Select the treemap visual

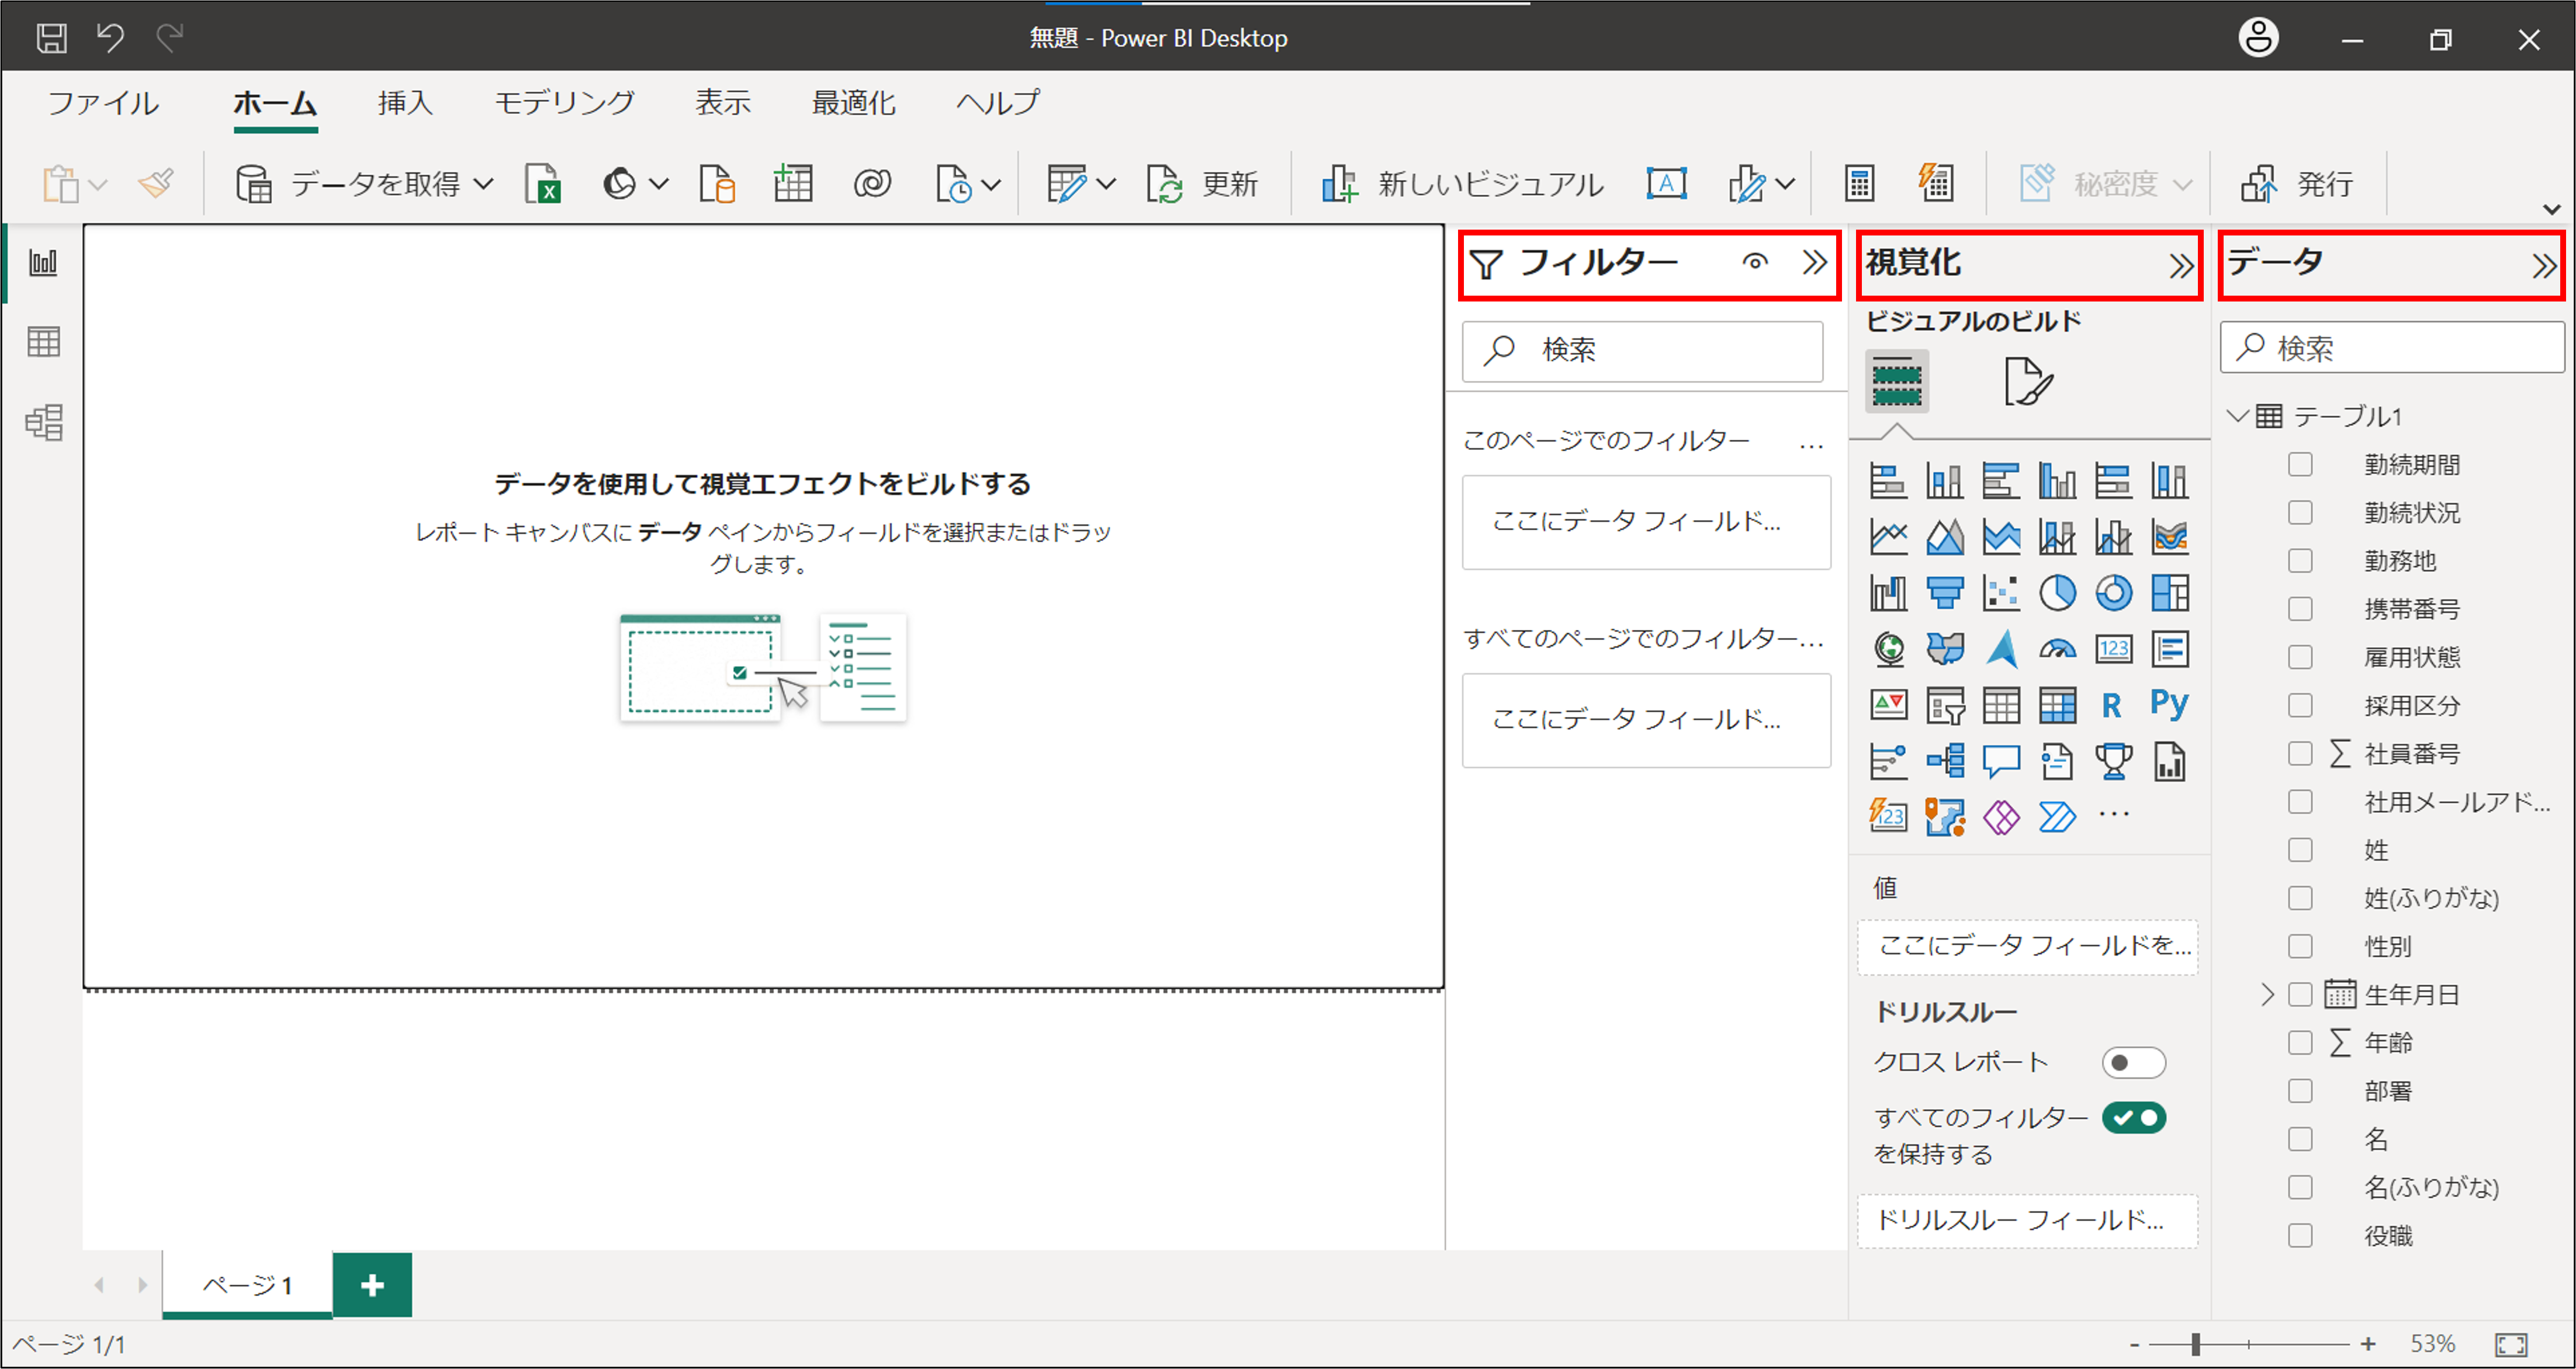(x=2170, y=593)
